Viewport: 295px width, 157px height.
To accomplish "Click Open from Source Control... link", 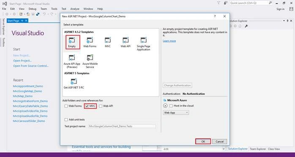I will tap(31, 66).
